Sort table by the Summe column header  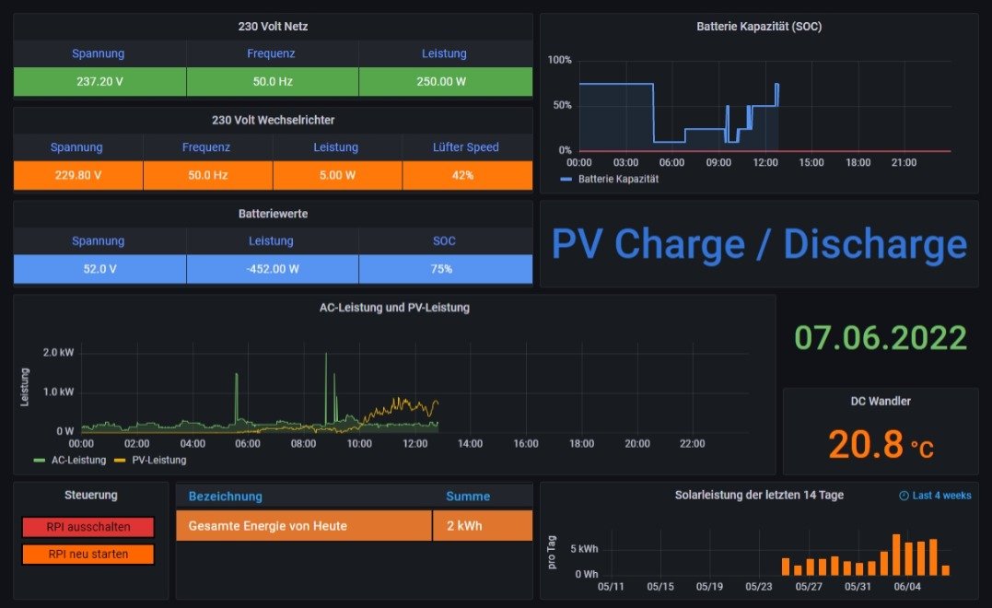468,497
